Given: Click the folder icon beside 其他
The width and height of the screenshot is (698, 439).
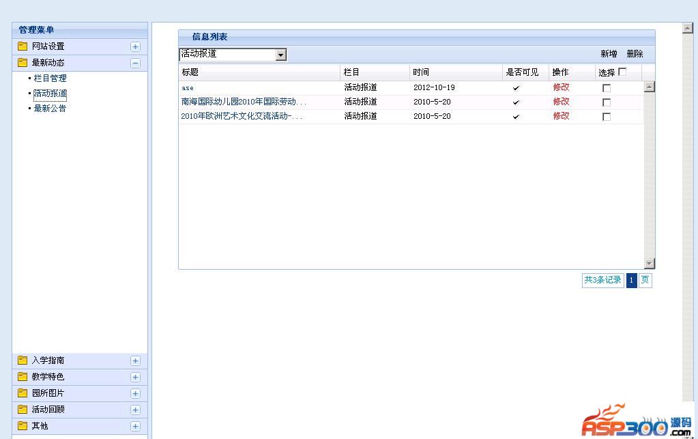Looking at the screenshot, I should 23,425.
